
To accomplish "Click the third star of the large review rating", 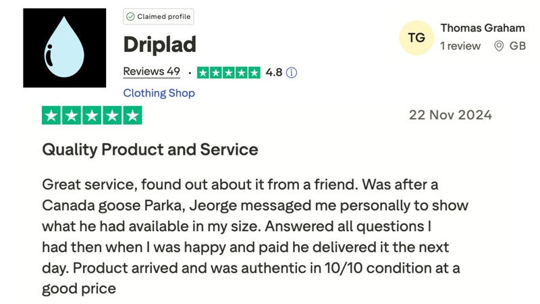I will coord(92,115).
